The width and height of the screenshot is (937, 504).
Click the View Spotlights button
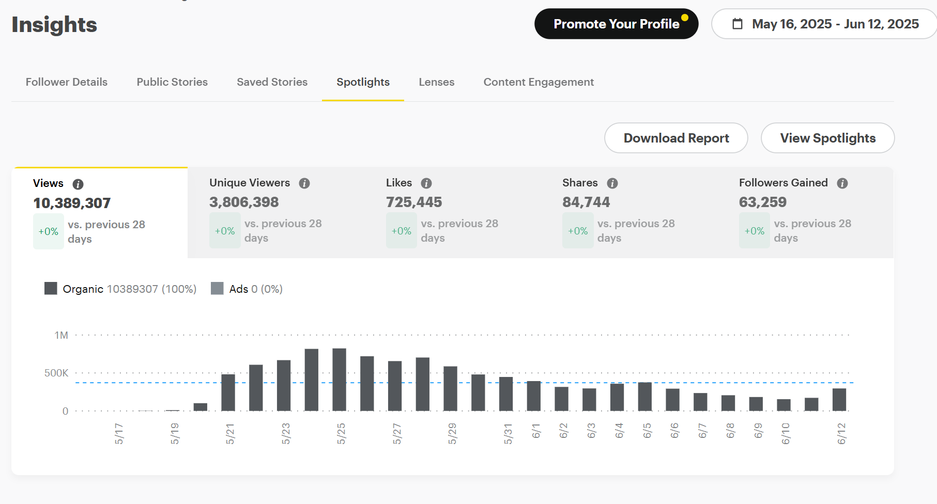pos(827,138)
